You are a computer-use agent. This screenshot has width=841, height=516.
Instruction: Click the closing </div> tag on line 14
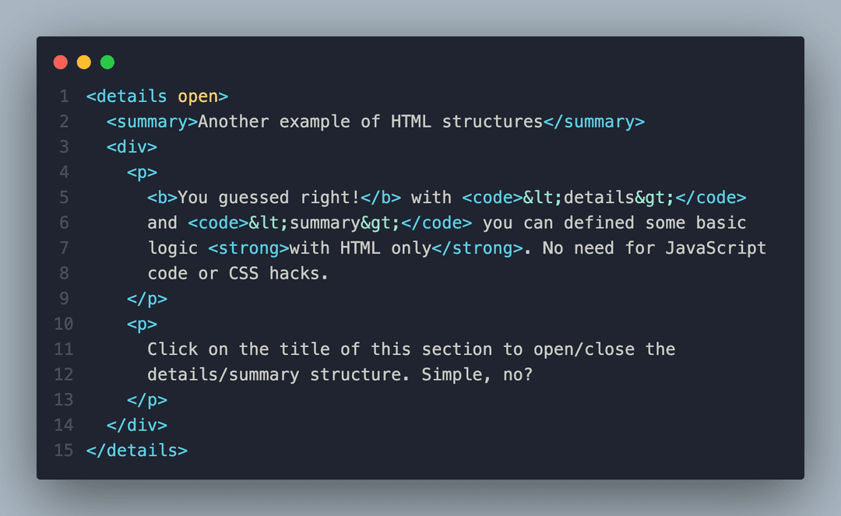[x=137, y=425]
